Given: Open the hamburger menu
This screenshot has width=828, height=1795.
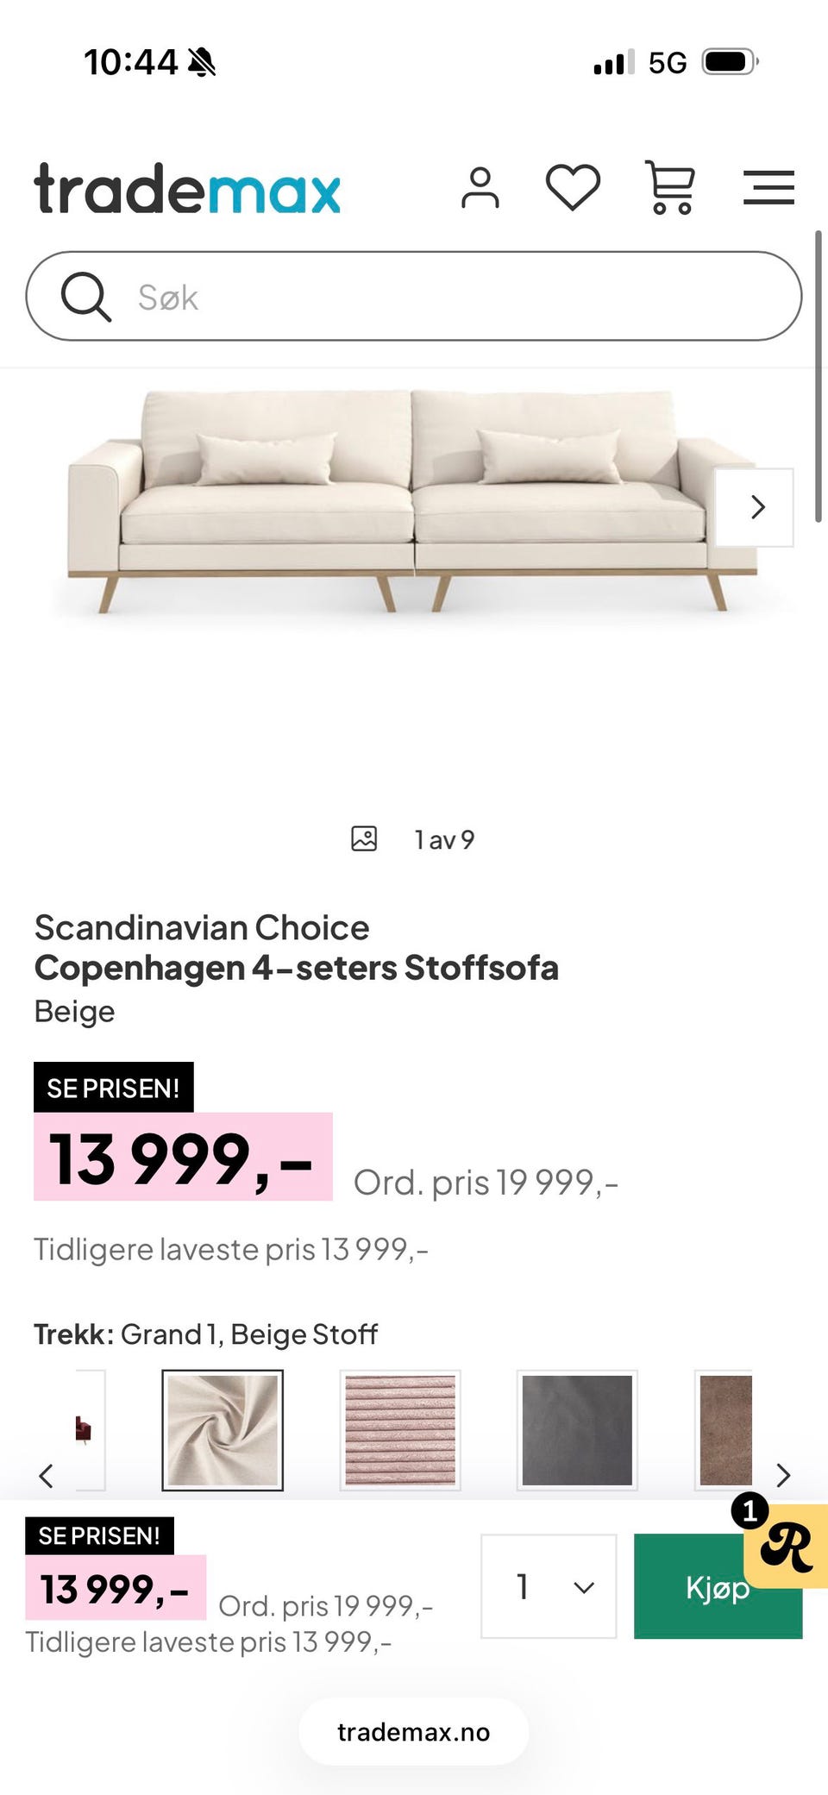Looking at the screenshot, I should click(x=768, y=187).
